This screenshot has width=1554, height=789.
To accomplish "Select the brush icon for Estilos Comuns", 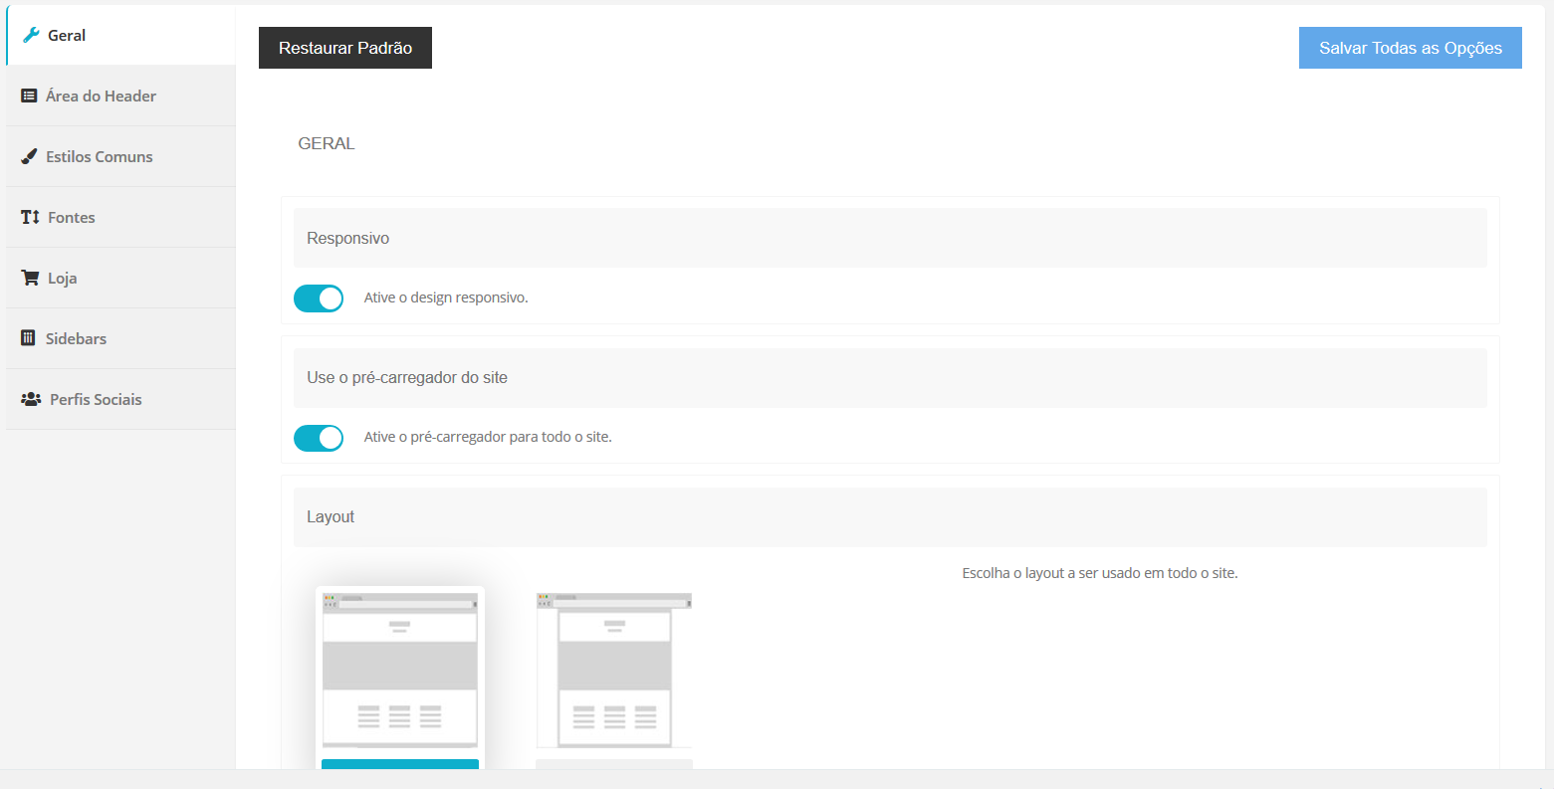I will pyautogui.click(x=28, y=156).
